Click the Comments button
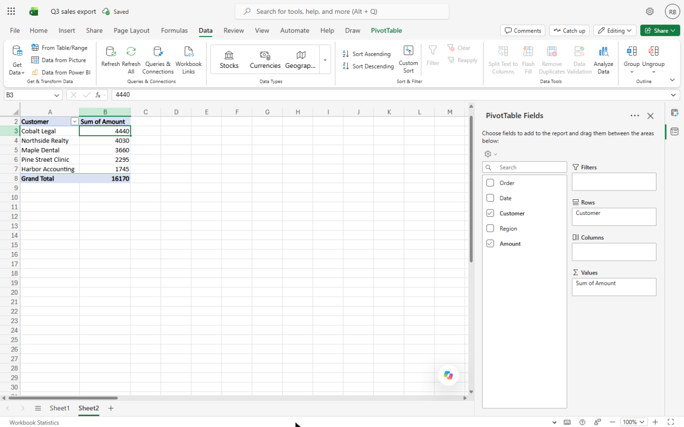The height and width of the screenshot is (427, 684). click(x=522, y=30)
